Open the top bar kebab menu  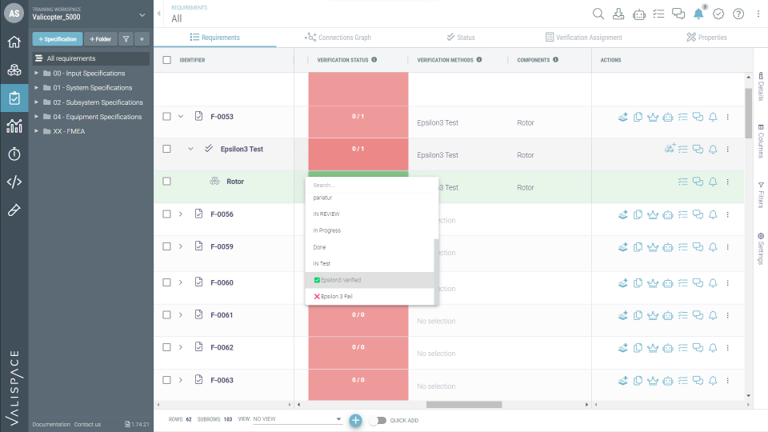(x=758, y=14)
